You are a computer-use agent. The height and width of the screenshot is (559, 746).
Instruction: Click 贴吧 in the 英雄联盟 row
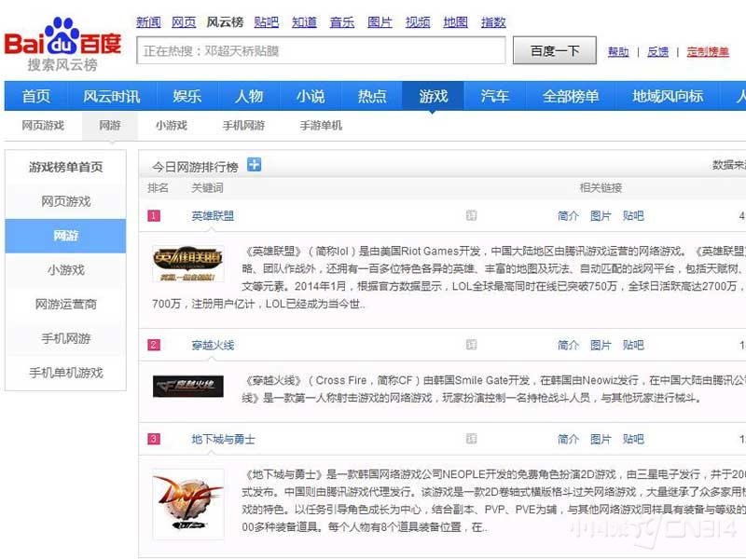tap(633, 216)
